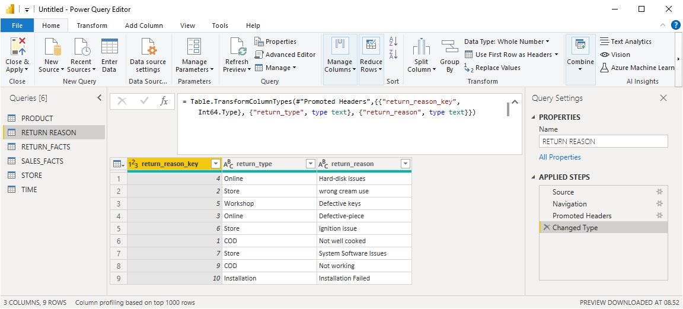Open Recent Sources
The image size is (683, 309).
pos(81,55)
